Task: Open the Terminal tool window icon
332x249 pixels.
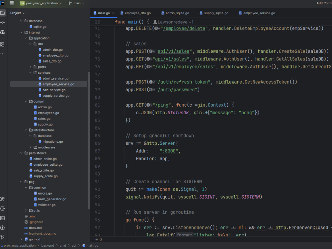Action: (x=3, y=218)
